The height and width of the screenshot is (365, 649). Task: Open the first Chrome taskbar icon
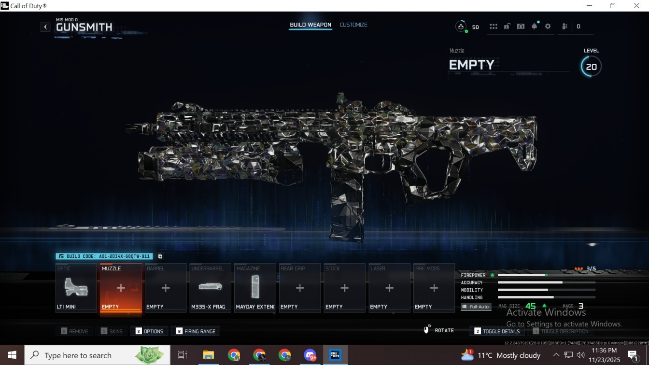[234, 355]
